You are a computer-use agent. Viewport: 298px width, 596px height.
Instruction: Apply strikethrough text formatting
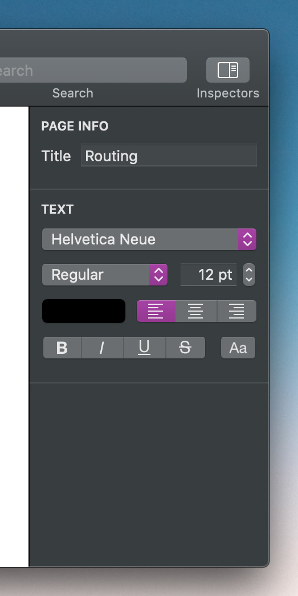point(186,348)
